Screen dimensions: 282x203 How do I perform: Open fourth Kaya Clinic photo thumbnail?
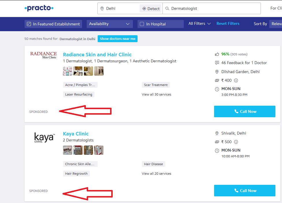(x=99, y=150)
